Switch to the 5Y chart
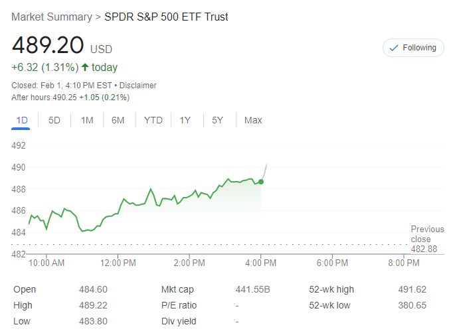 (x=218, y=120)
